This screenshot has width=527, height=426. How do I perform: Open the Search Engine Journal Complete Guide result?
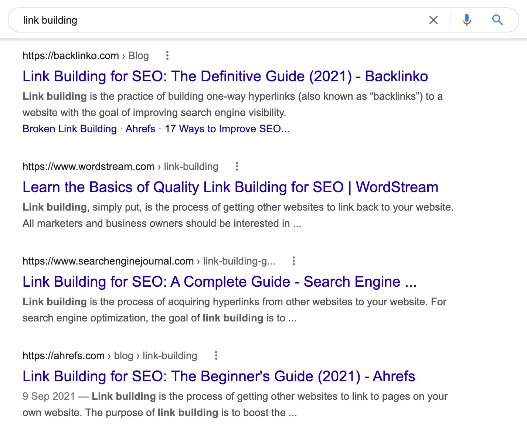(220, 282)
